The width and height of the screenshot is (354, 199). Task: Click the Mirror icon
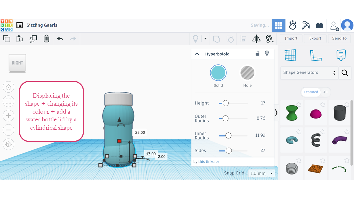pyautogui.click(x=256, y=39)
